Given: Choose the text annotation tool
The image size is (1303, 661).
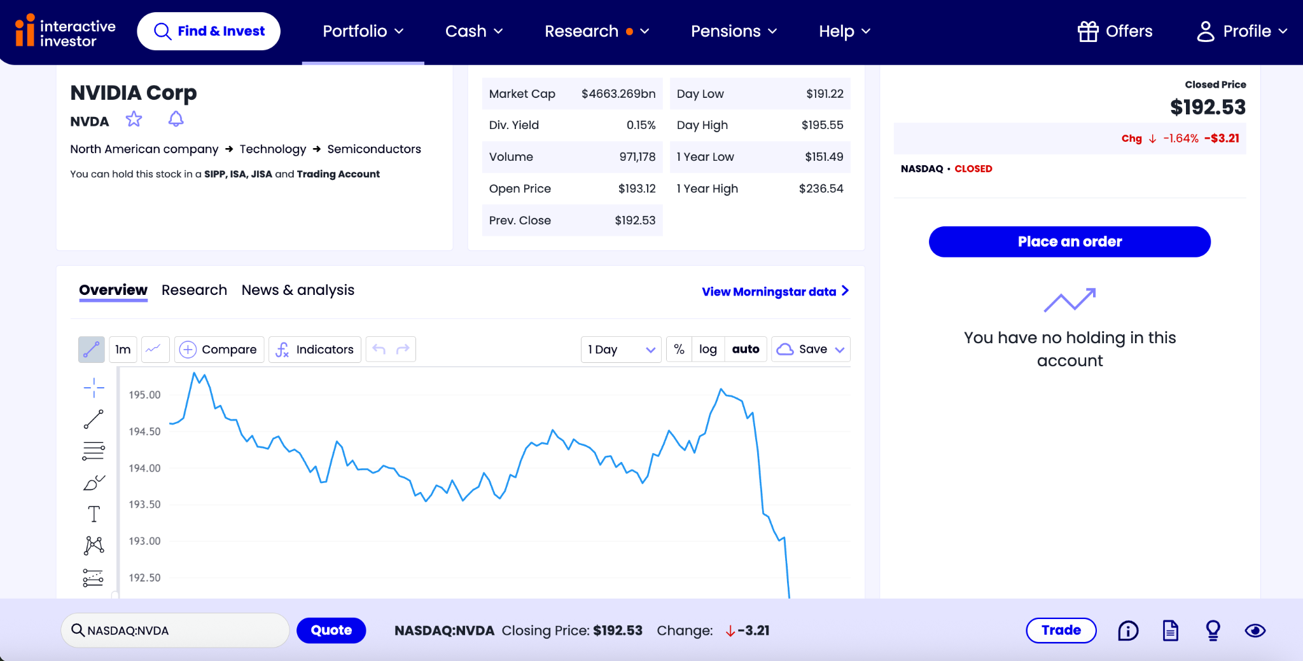Looking at the screenshot, I should pos(94,514).
